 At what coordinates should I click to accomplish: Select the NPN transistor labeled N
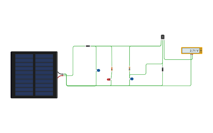click(162, 37)
